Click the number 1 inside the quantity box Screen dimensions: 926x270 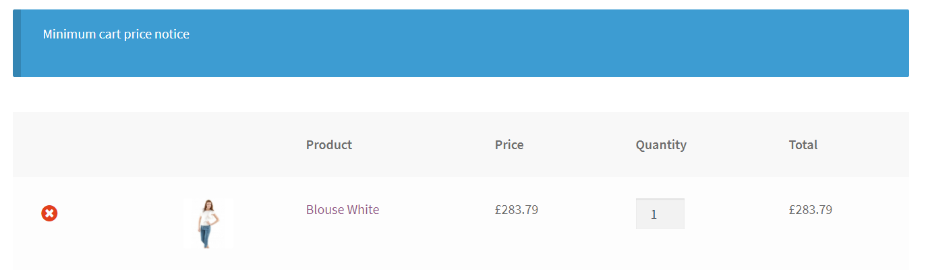(654, 215)
